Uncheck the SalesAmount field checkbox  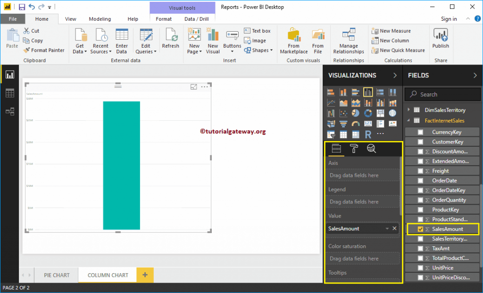click(x=420, y=229)
